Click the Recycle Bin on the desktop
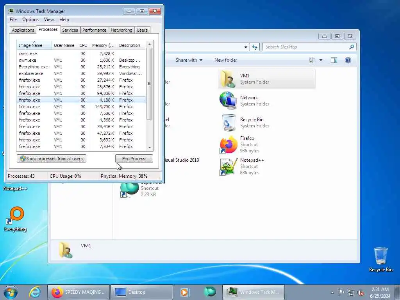Image resolution: width=400 pixels, height=300 pixels. pos(380,256)
